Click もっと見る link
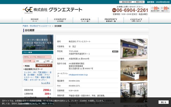Screen dimensions: 171x107 tap(46, 83)
